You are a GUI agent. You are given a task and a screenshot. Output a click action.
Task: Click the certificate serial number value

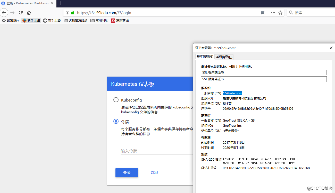tap(258, 108)
